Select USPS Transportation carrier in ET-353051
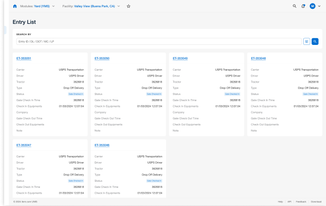 tap(71, 70)
